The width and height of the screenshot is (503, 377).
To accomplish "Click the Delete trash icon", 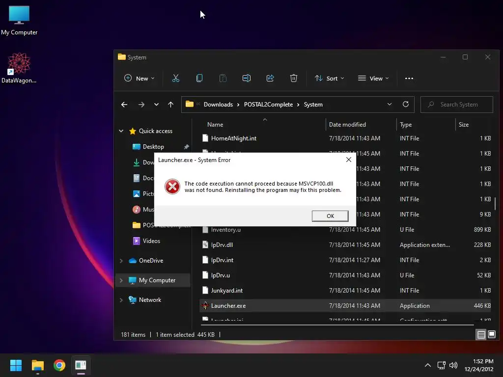I will point(294,78).
